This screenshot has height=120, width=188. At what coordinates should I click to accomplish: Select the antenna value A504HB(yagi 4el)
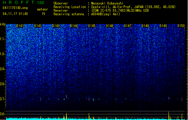point(106,14)
